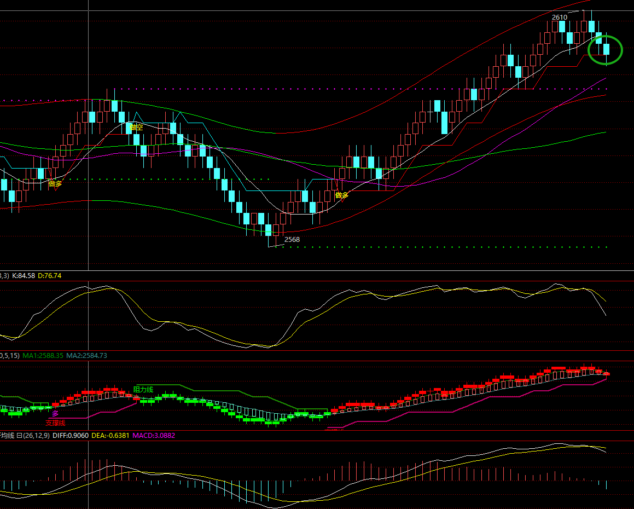Click the MA1:2588.35 label
The height and width of the screenshot is (509, 634).
pos(43,356)
